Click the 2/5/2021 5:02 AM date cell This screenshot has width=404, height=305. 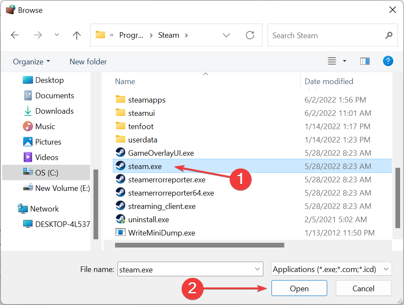point(335,220)
